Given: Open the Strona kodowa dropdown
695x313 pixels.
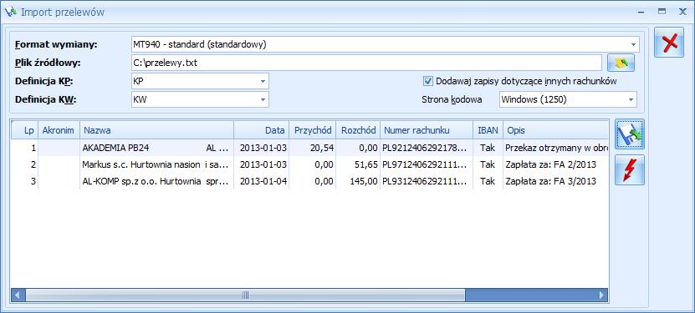Looking at the screenshot, I should [631, 99].
